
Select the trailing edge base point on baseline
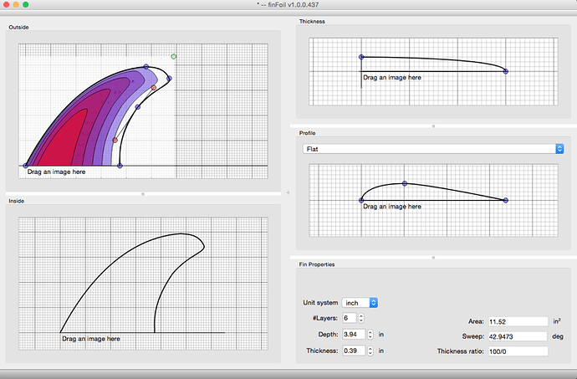click(120, 166)
